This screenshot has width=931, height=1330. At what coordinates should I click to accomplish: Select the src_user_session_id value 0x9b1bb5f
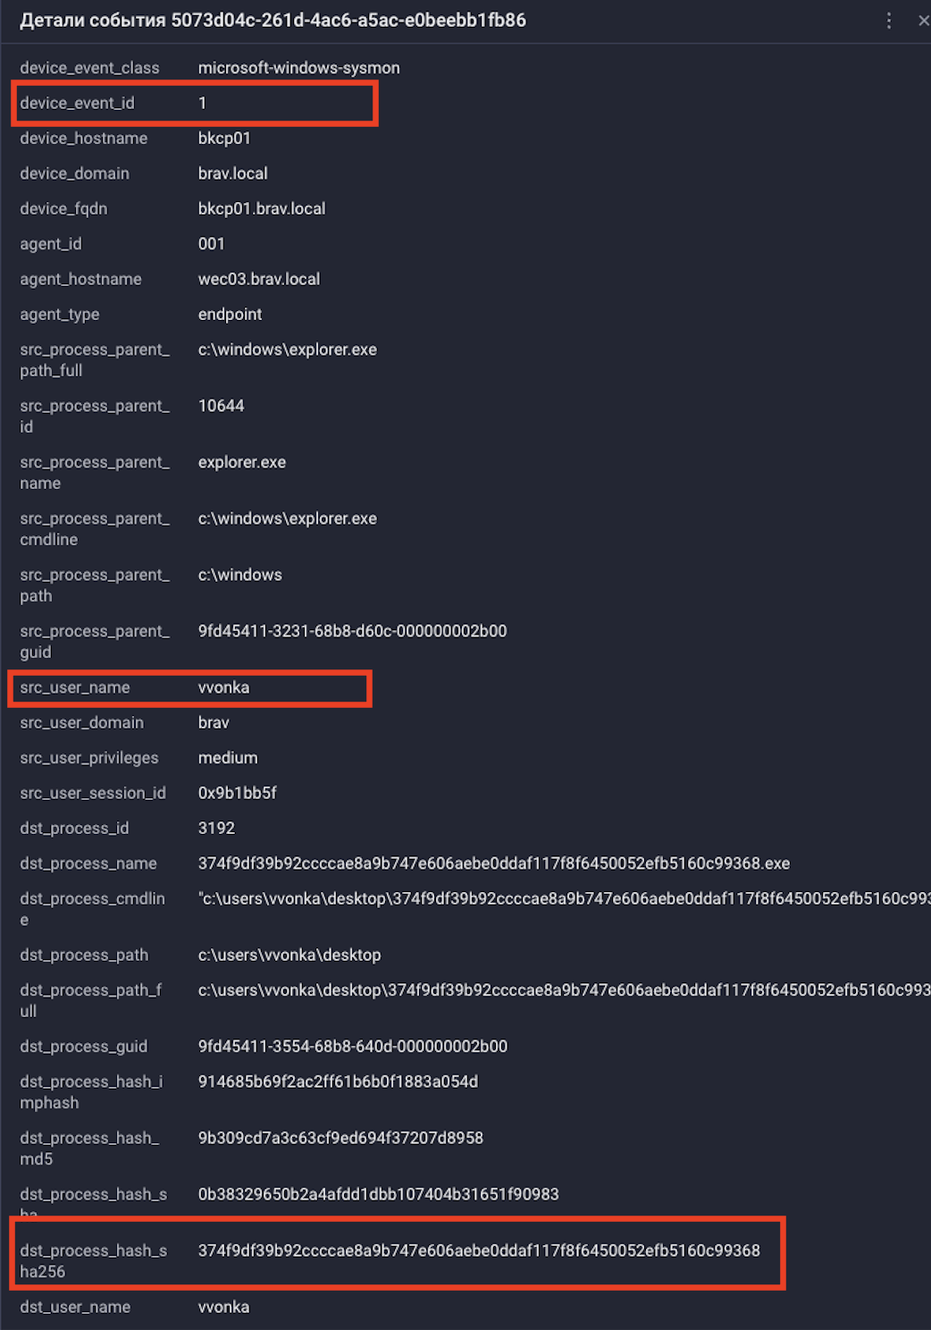238,793
